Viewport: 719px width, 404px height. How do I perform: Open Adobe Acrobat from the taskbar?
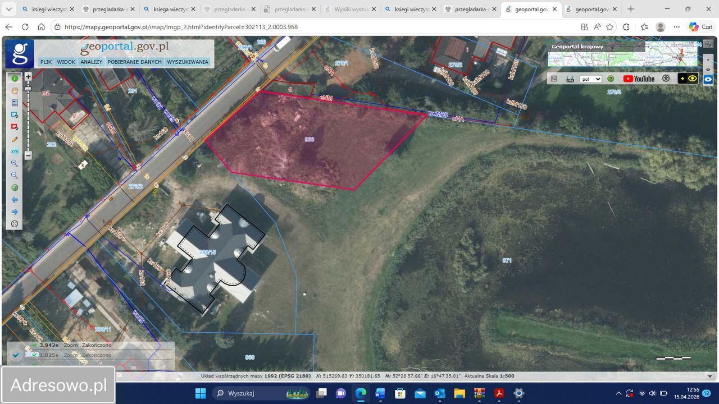[x=499, y=393]
